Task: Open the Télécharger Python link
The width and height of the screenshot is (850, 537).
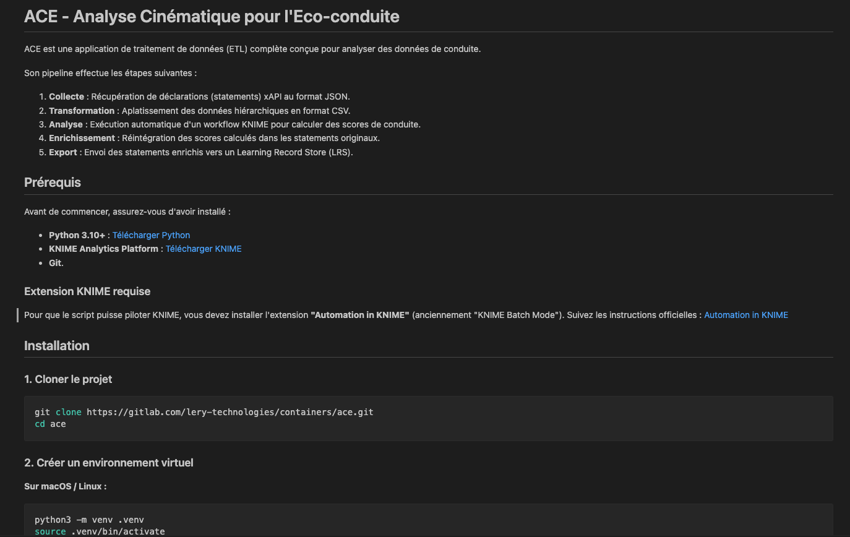Action: (151, 235)
